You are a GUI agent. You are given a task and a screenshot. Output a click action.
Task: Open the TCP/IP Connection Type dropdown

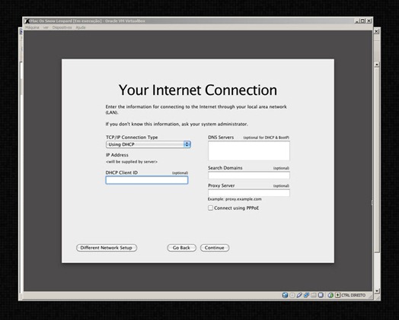click(148, 144)
